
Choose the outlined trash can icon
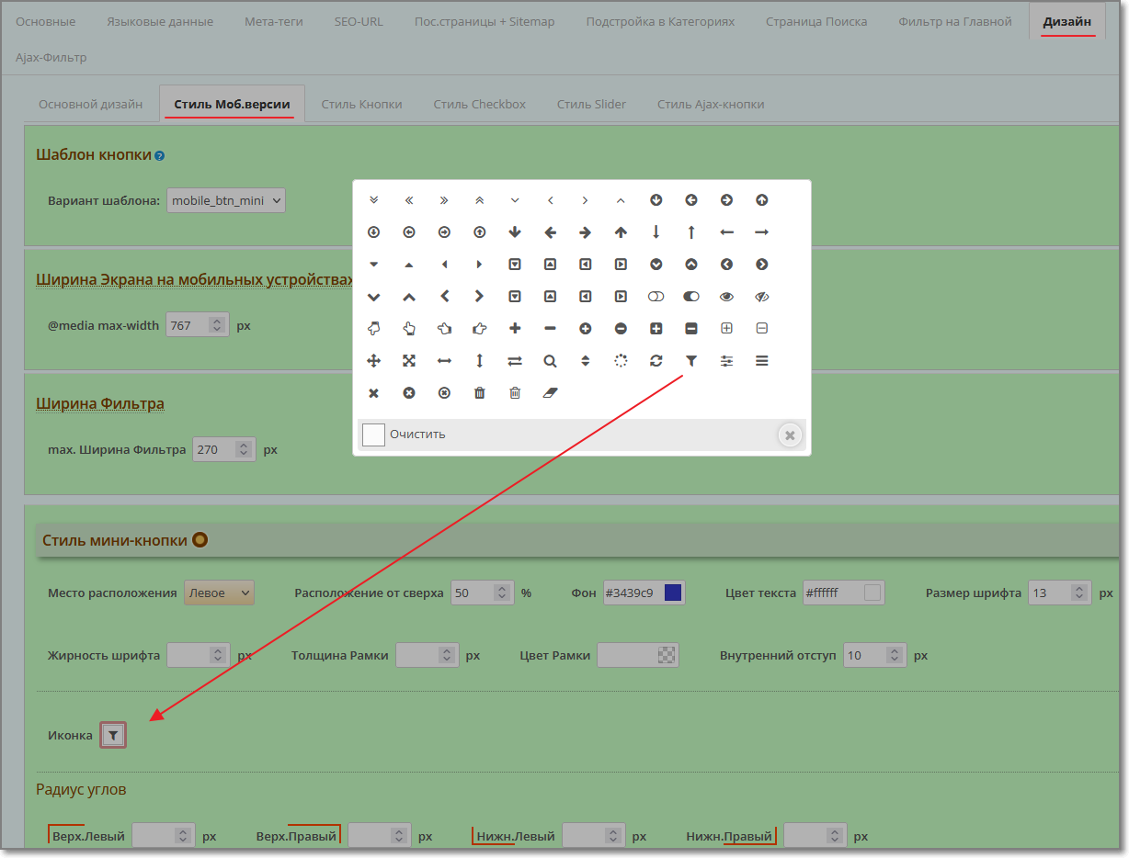click(x=515, y=393)
